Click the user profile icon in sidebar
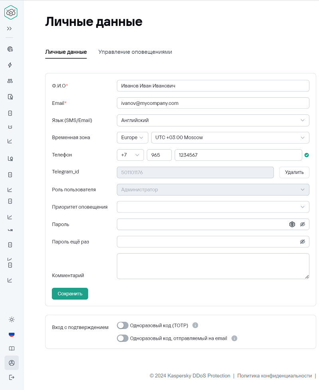Image resolution: width=319 pixels, height=390 pixels. (12, 363)
